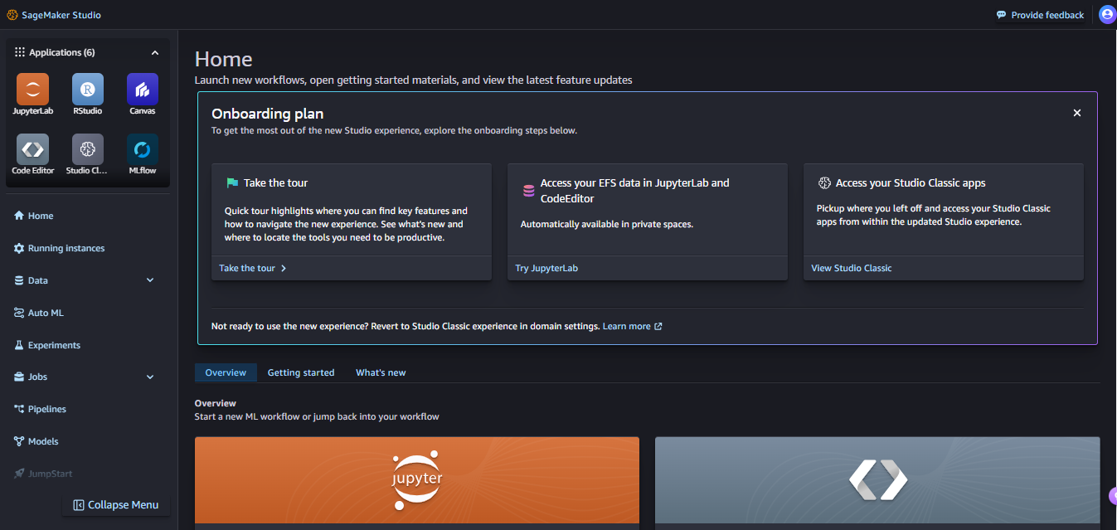The image size is (1117, 530).
Task: Click the Pipelines icon in sidebar
Action: click(19, 409)
